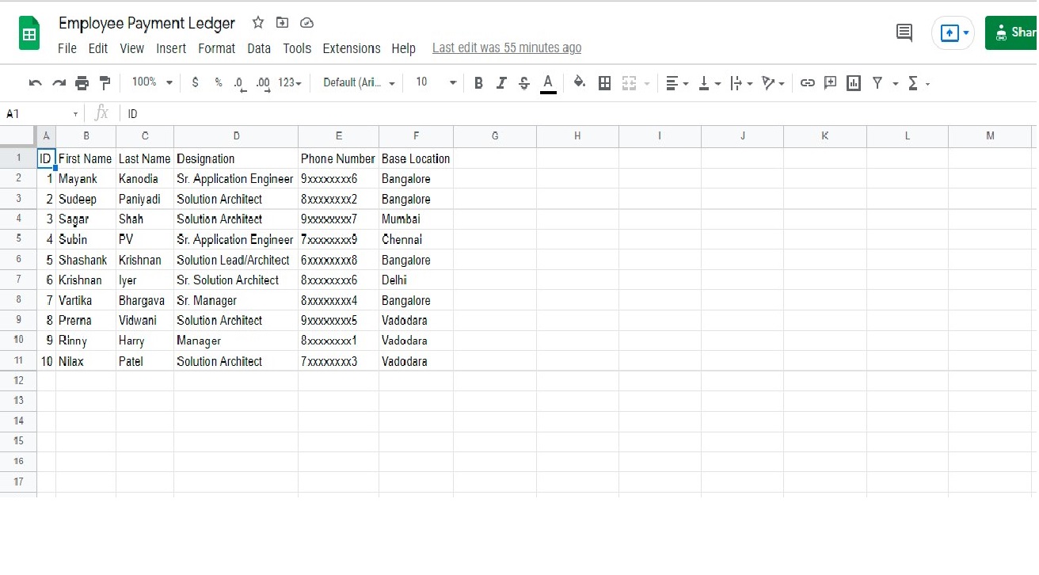1039x575 pixels.
Task: Open the Insert menu
Action: pos(171,48)
